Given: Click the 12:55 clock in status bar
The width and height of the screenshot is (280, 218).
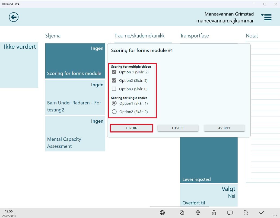Looking at the screenshot, I should [x=9, y=211].
